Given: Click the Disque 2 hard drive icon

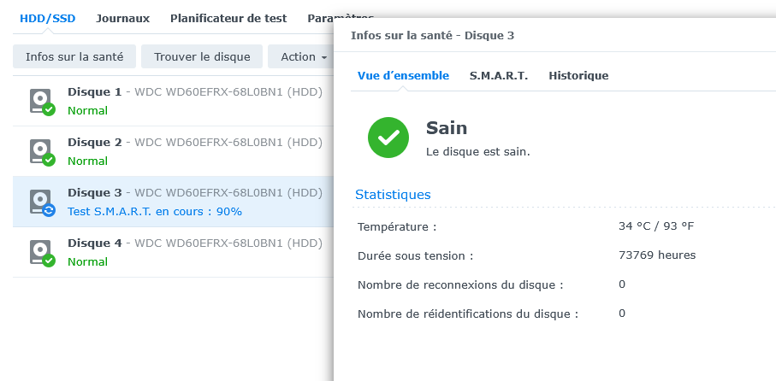Looking at the screenshot, I should pos(40,151).
